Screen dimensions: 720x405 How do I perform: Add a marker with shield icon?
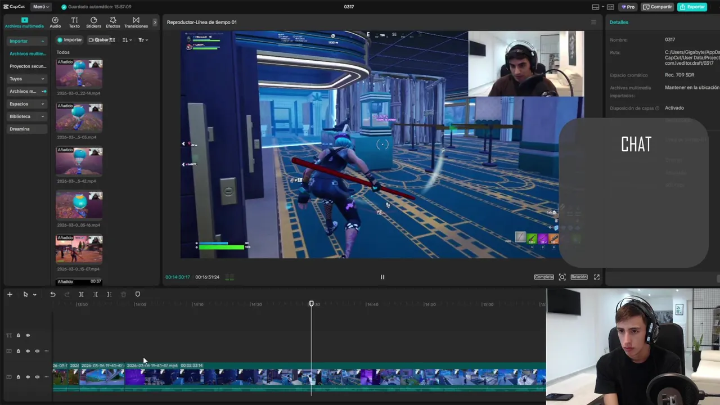[x=138, y=294]
